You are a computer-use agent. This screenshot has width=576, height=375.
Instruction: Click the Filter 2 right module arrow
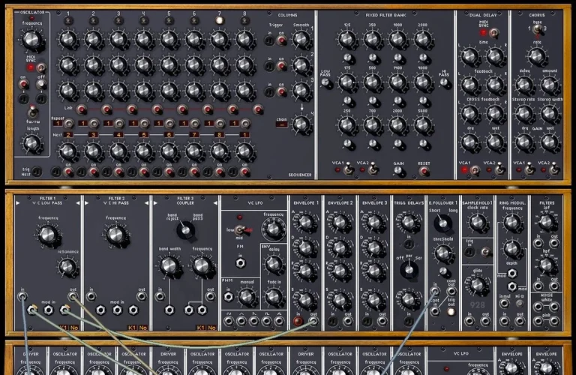click(x=146, y=202)
